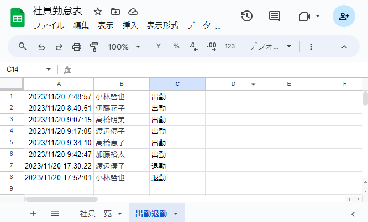Open the 表示形式 menu
368x222 pixels.
pos(162,25)
